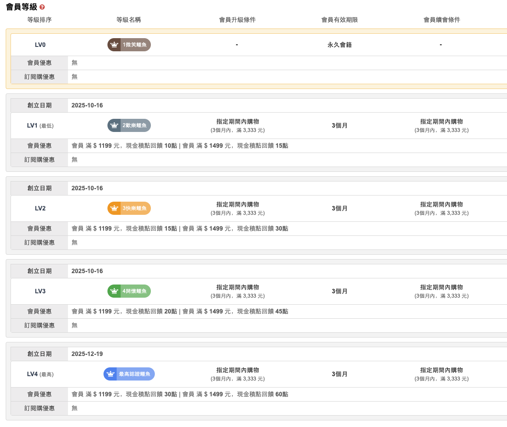Click the 會員升級條件 column header
This screenshot has height=427, width=507.
point(237,20)
